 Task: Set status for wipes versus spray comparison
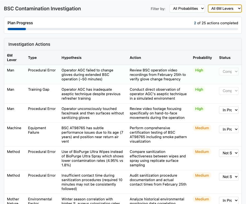[229, 153]
